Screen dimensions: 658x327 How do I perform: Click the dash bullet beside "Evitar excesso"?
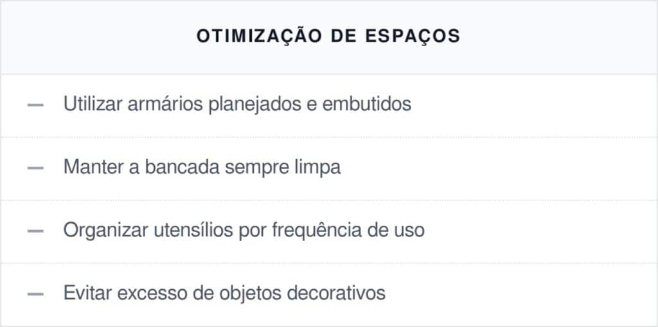[x=36, y=293]
